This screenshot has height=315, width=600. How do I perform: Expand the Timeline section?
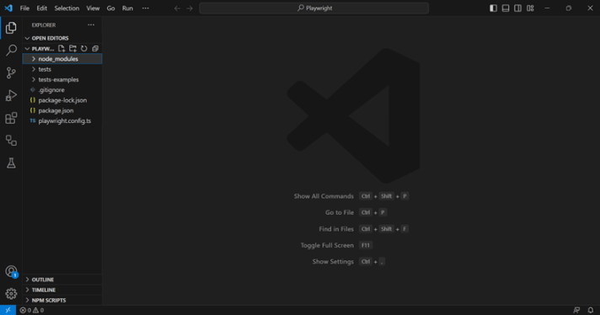(x=62, y=290)
